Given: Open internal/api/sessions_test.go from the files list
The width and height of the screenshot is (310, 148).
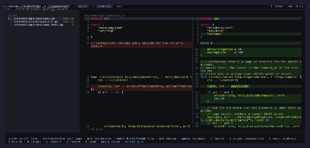Looking at the screenshot, I should (38, 25).
